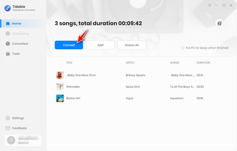The height and width of the screenshot is (151, 237).
Task: Open the blurred user account card
Action: [23, 140]
